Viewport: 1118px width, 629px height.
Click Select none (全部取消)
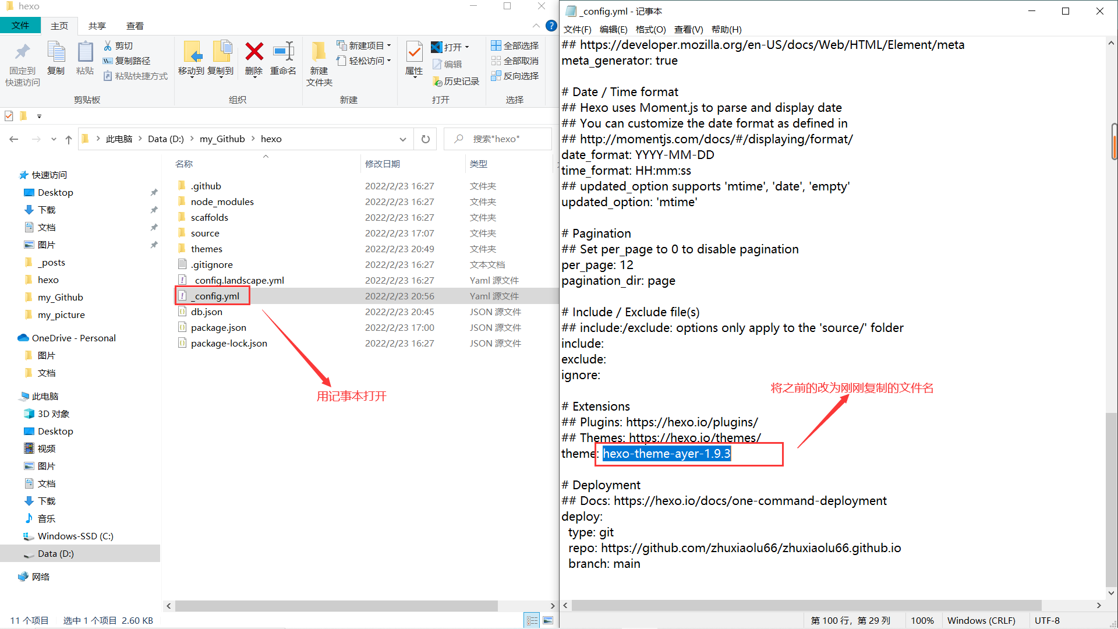click(515, 61)
